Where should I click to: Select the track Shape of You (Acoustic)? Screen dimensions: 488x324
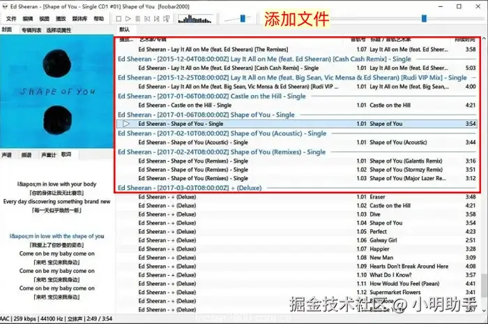[296, 142]
